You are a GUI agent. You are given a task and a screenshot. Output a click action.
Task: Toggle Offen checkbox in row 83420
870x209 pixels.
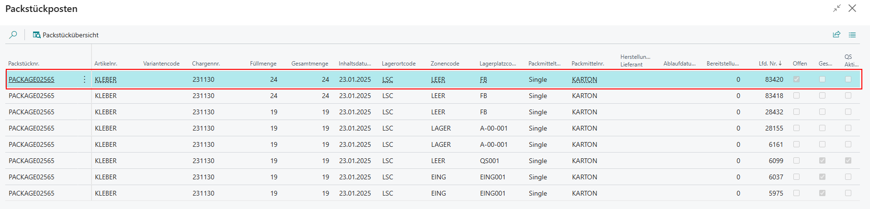pyautogui.click(x=796, y=79)
